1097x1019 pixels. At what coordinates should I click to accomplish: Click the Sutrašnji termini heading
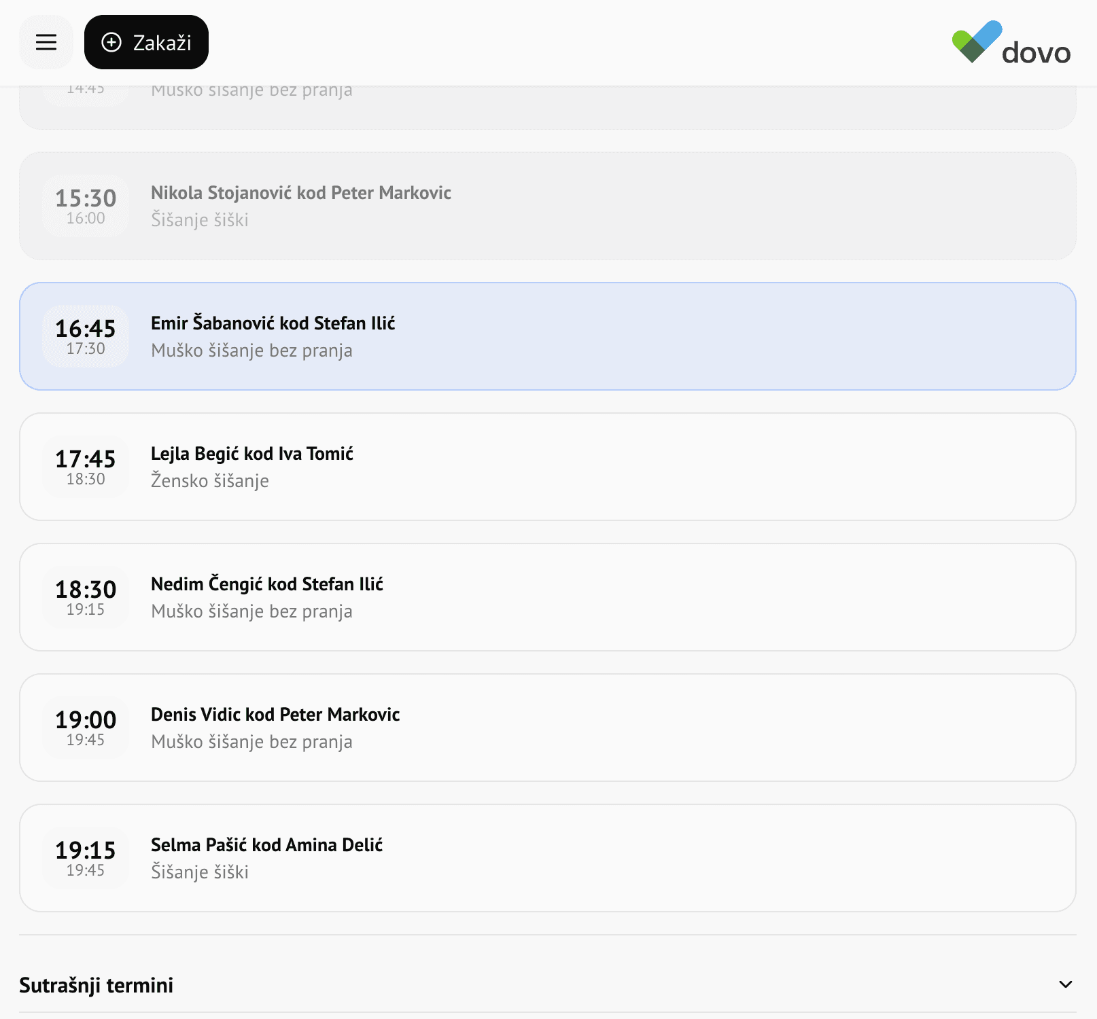point(96,984)
